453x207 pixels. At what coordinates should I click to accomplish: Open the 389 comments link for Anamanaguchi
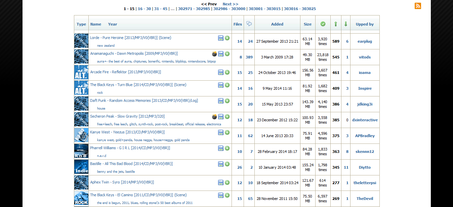point(249,57)
